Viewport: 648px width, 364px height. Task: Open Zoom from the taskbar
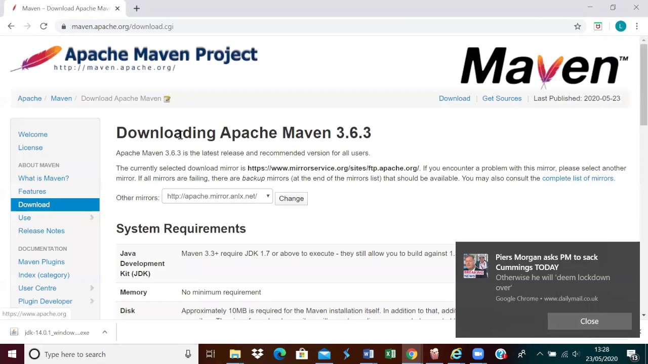478,354
